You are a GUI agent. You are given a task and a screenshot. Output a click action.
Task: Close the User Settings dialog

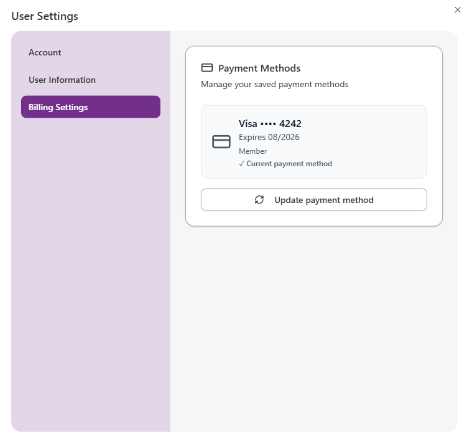(x=458, y=9)
